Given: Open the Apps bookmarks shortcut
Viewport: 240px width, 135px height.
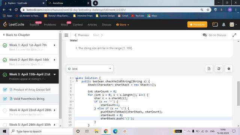Looking at the screenshot, I should [7, 16].
